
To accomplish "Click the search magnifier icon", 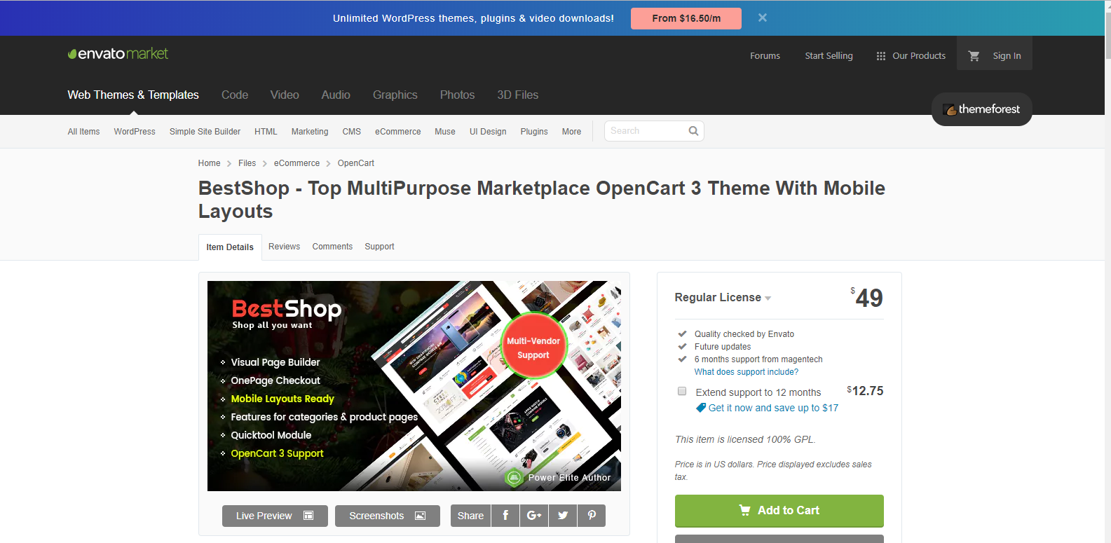I will pyautogui.click(x=693, y=131).
